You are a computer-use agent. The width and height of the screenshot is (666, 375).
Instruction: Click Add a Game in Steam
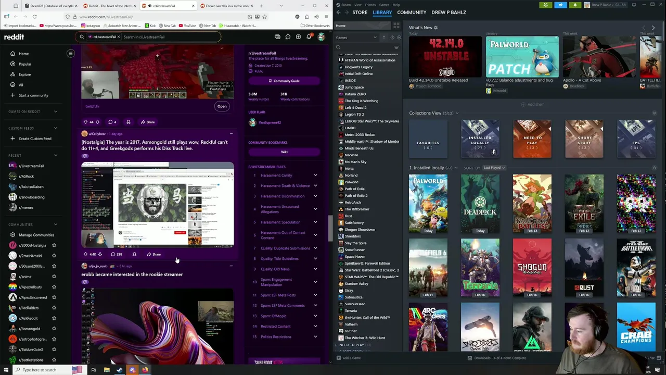tap(349, 358)
